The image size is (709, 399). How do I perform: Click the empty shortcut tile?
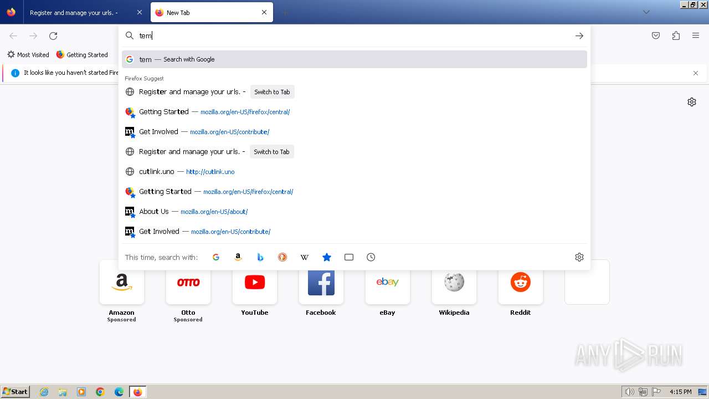point(587,282)
